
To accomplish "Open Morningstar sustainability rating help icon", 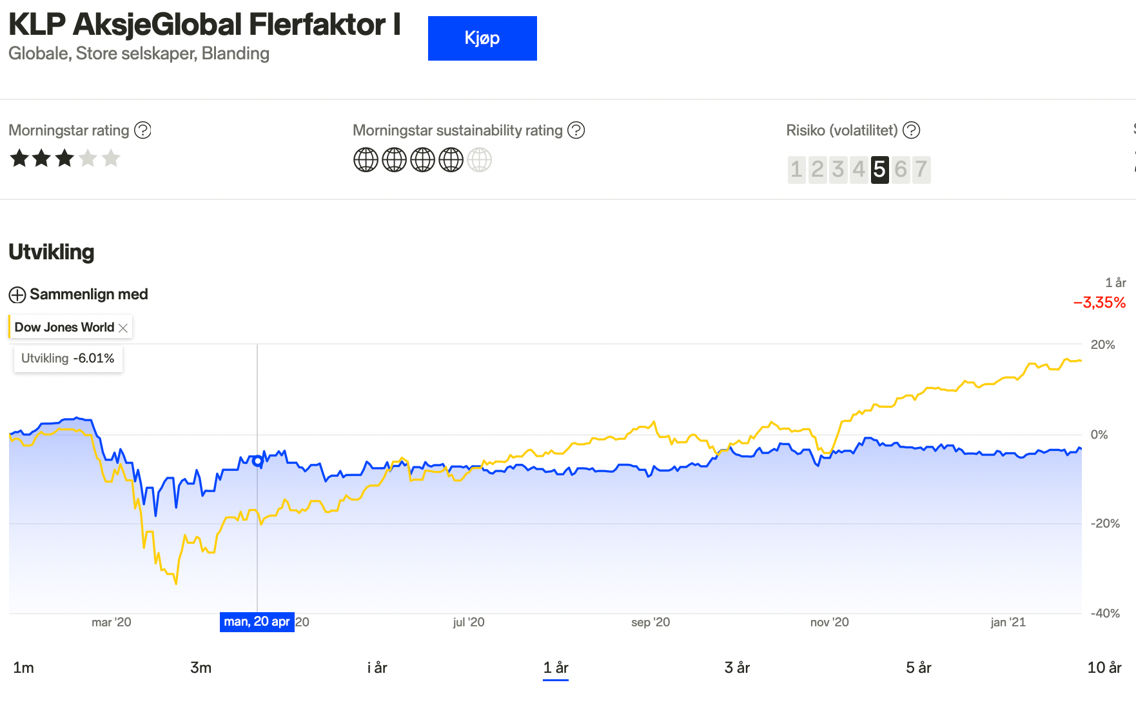I will click(x=576, y=130).
